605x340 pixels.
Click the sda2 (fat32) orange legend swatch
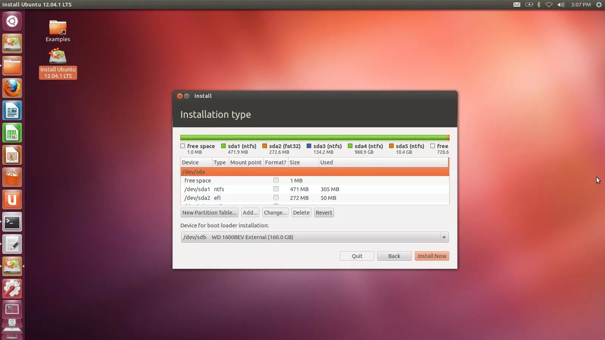click(265, 146)
